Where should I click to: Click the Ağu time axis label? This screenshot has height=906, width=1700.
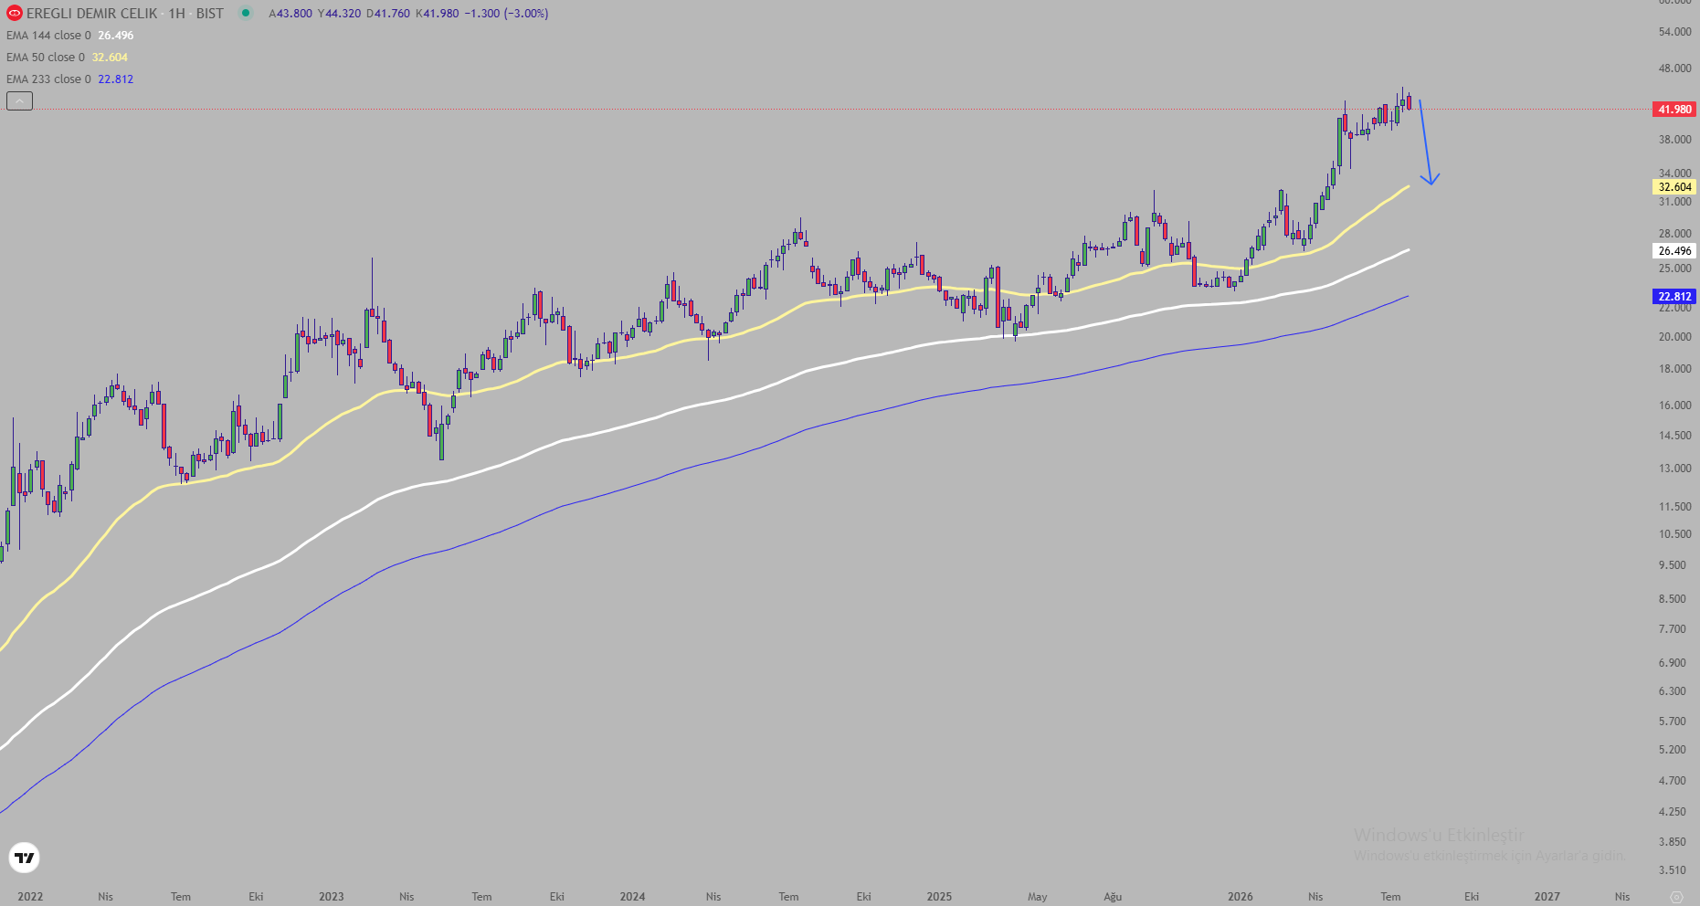pos(1113,897)
